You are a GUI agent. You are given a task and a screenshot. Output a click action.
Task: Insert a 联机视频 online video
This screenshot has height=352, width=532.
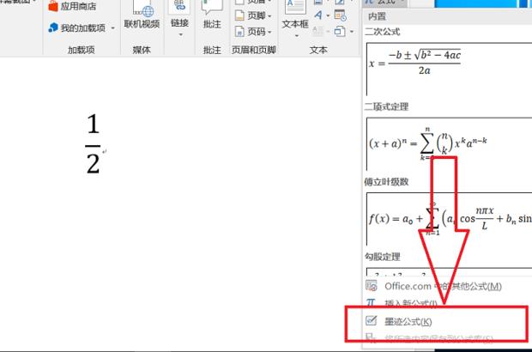[x=142, y=15]
